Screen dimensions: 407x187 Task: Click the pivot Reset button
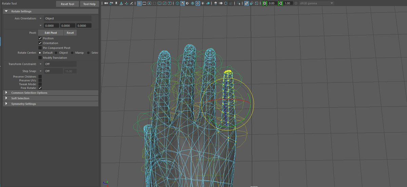point(70,33)
